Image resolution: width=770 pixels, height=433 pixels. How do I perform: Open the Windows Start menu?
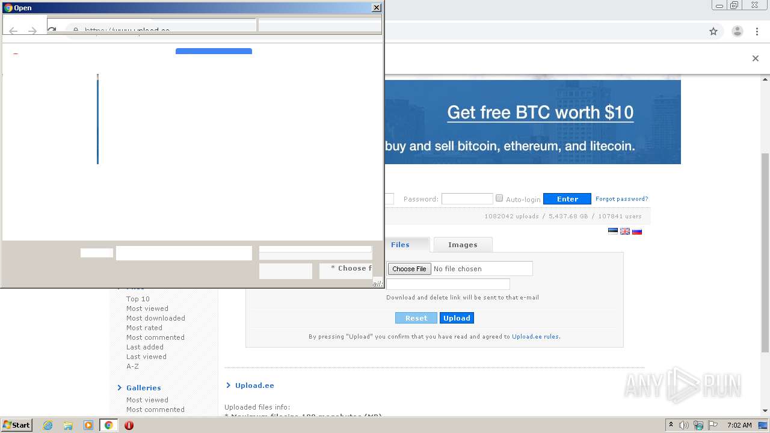17,425
